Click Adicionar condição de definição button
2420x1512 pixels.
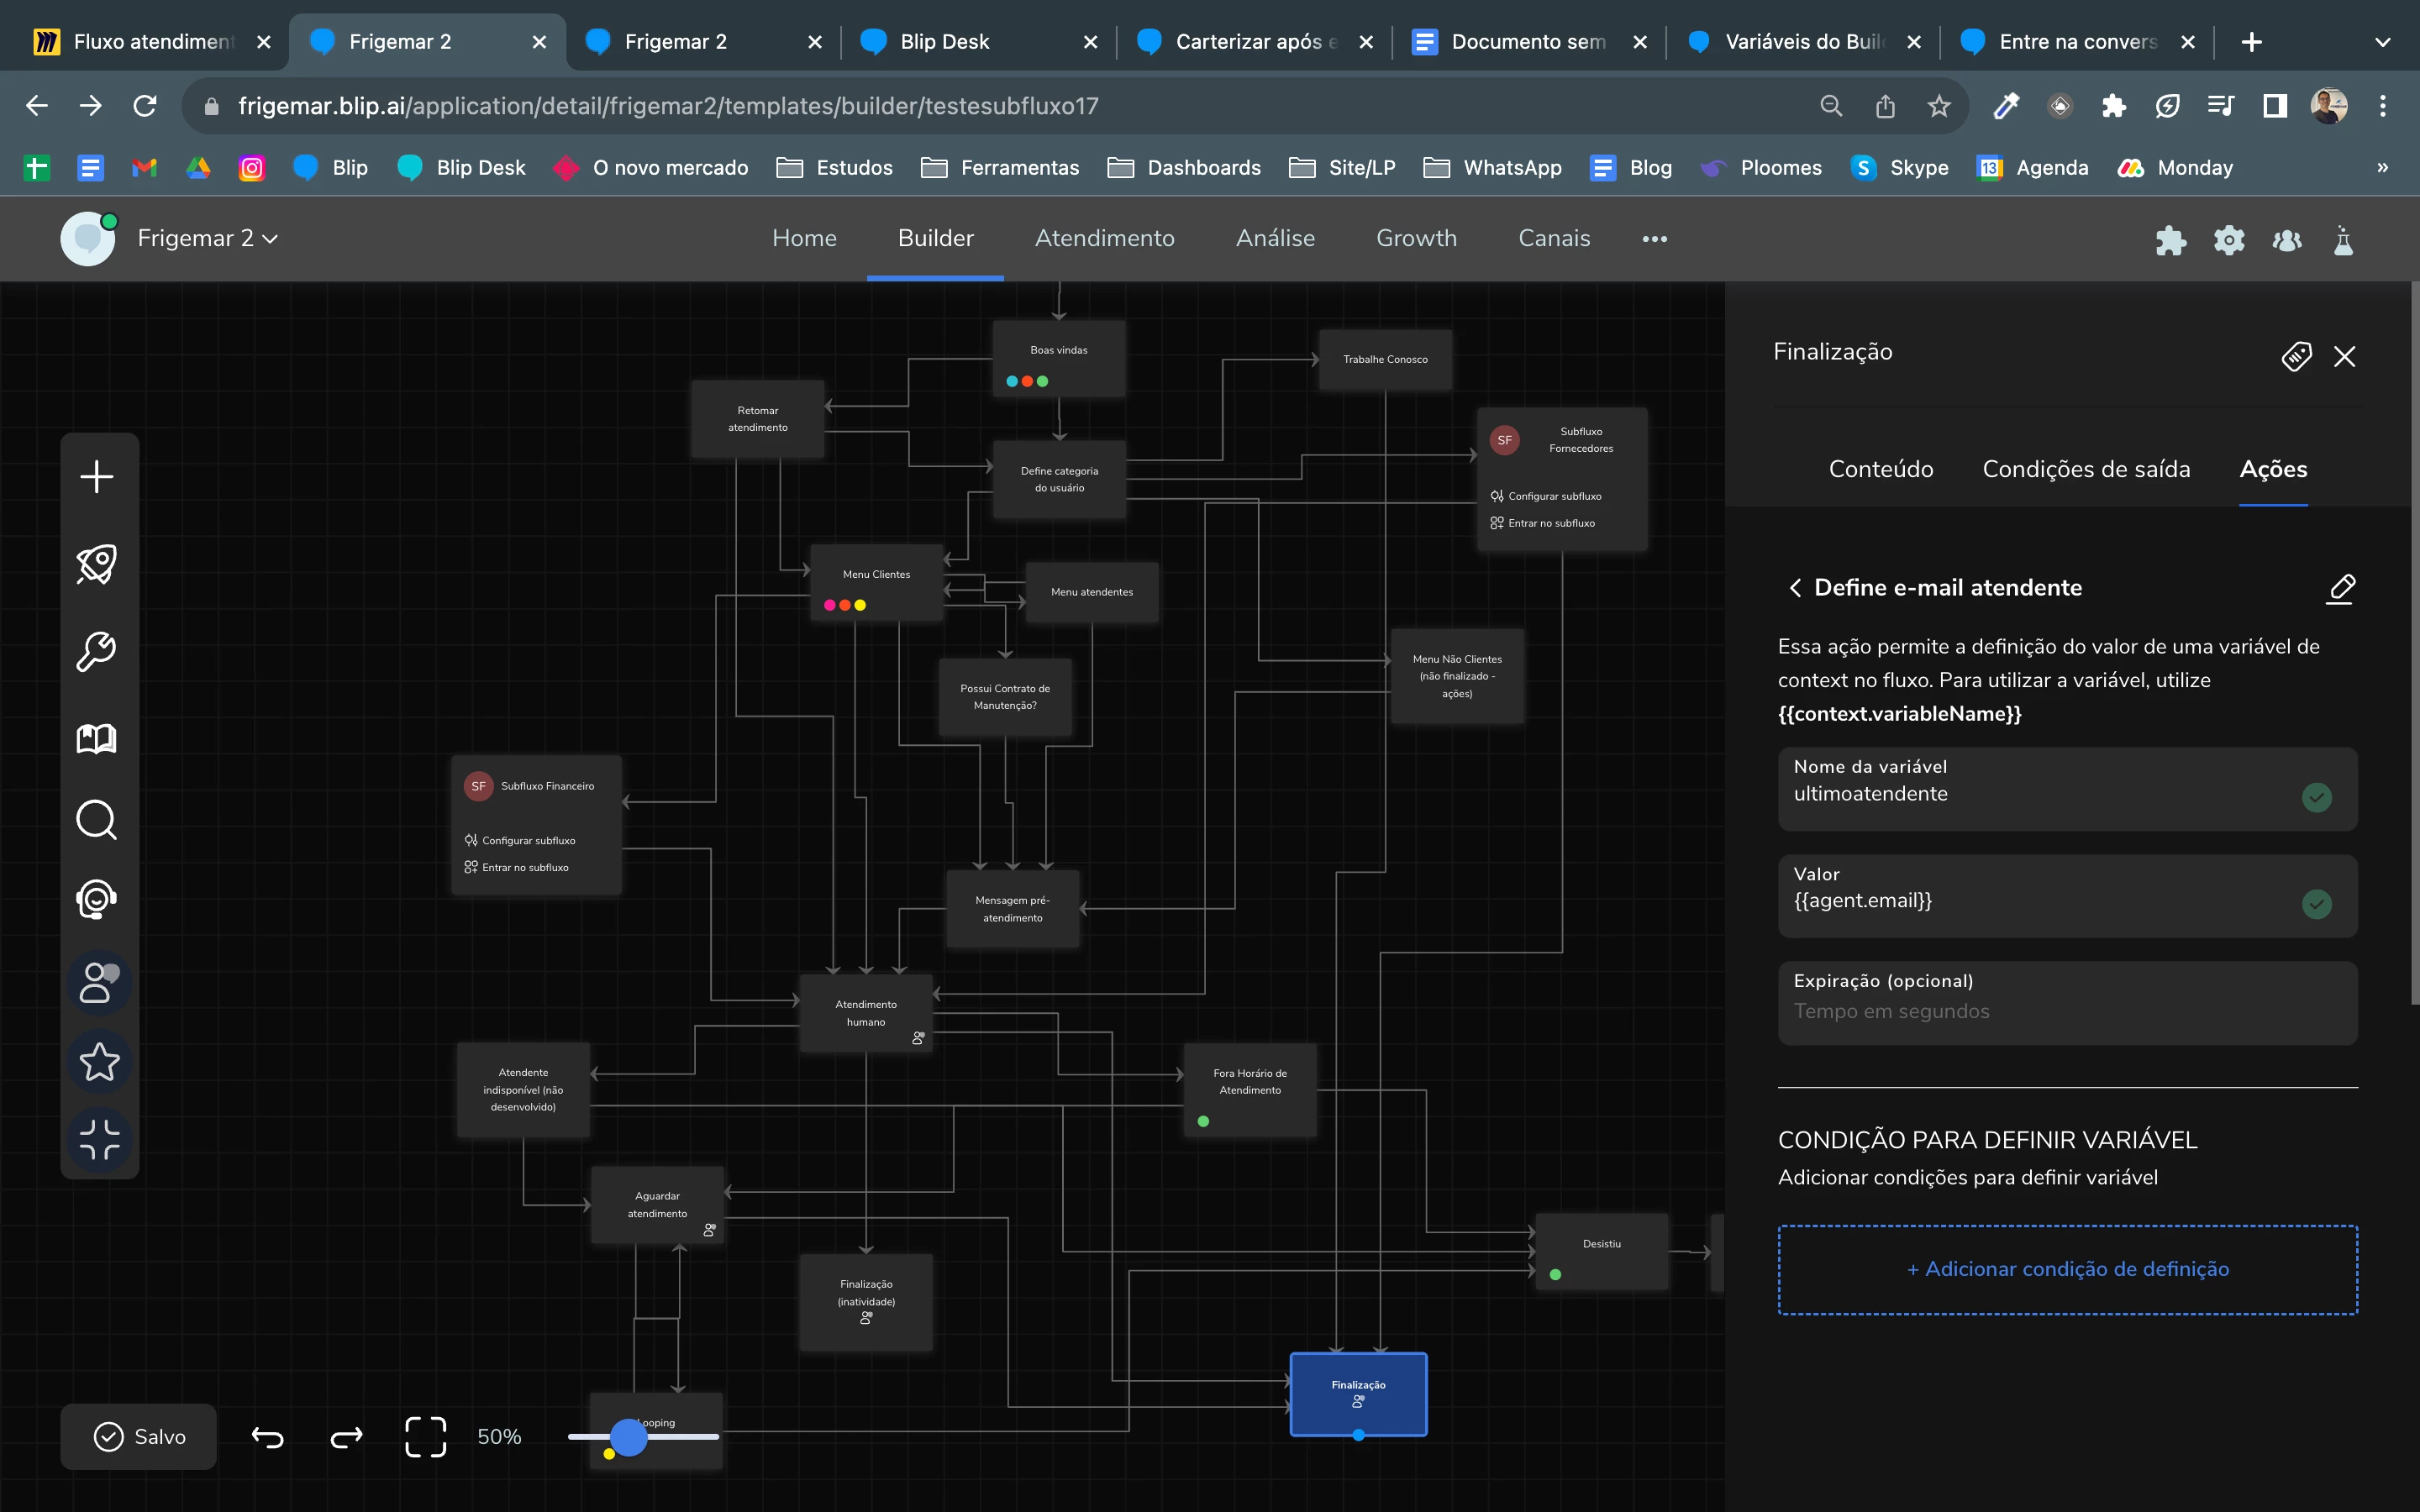[2067, 1269]
